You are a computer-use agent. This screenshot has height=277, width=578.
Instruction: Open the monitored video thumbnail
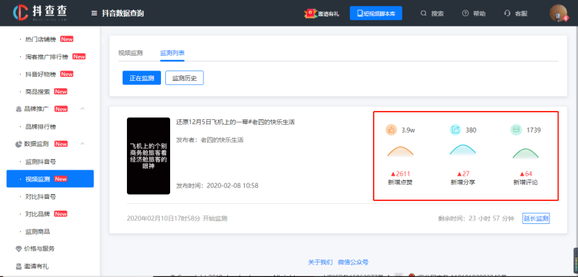pyautogui.click(x=149, y=156)
